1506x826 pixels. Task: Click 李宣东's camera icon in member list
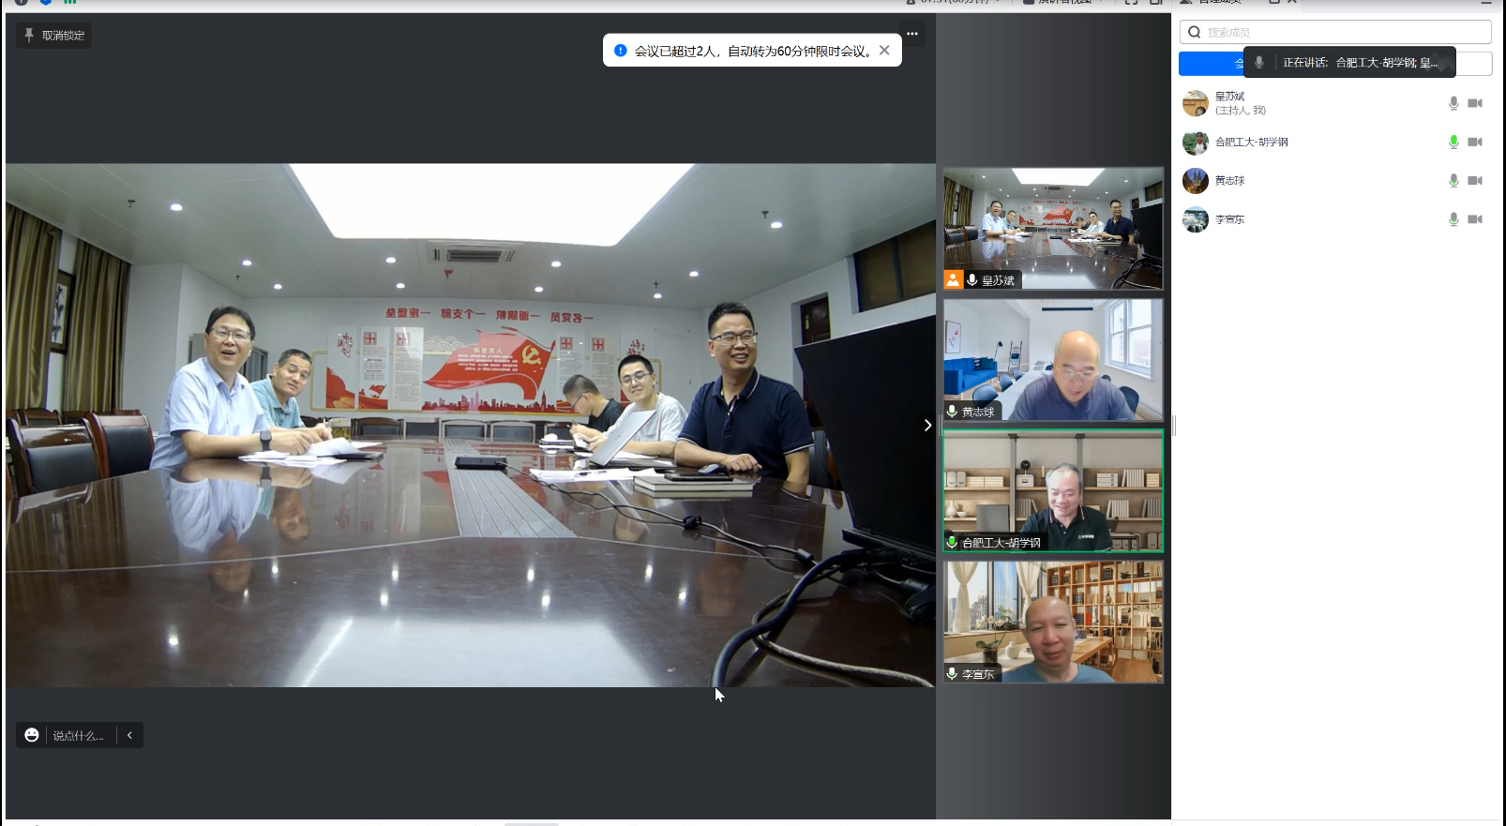(x=1475, y=219)
